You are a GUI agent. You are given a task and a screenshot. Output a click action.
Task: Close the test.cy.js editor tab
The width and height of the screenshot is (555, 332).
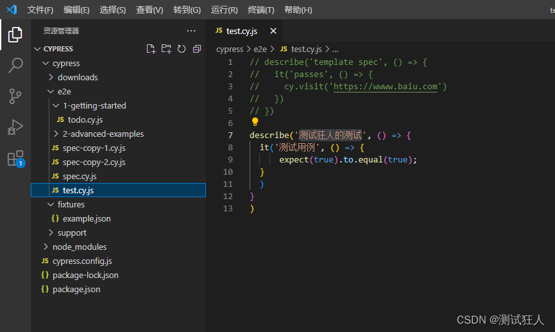coord(273,31)
